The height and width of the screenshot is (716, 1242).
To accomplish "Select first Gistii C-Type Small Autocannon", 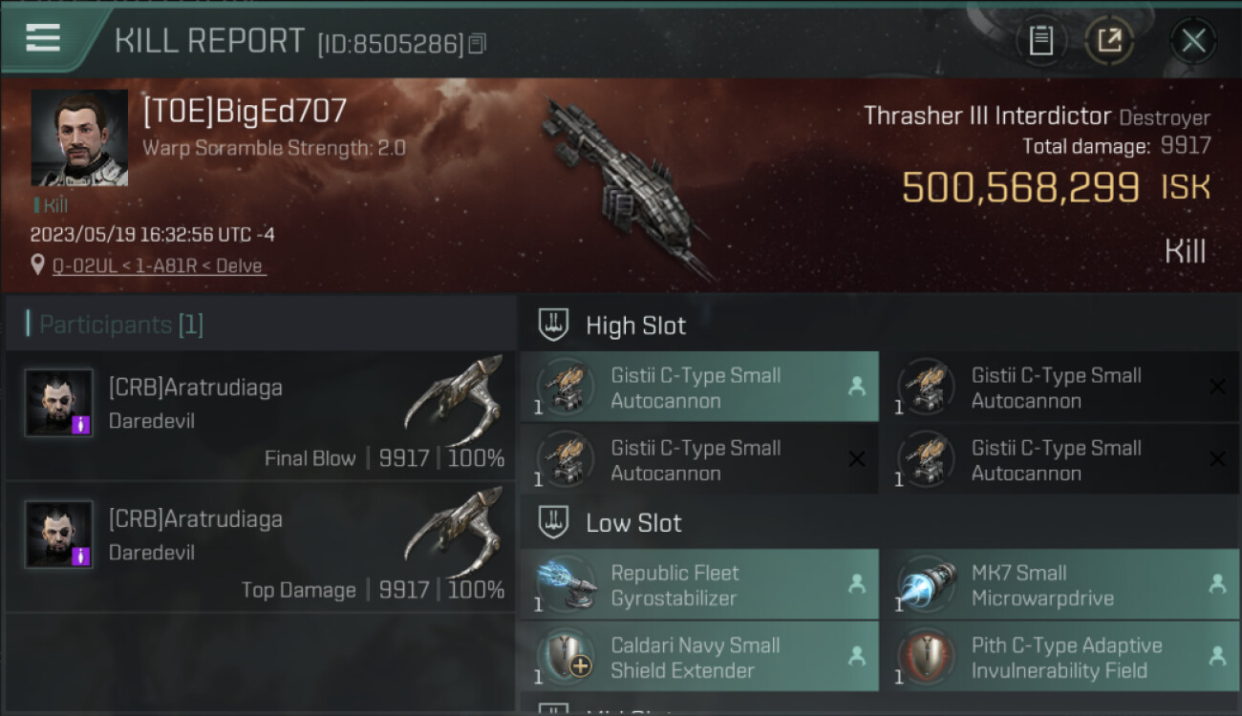I will pyautogui.click(x=699, y=387).
